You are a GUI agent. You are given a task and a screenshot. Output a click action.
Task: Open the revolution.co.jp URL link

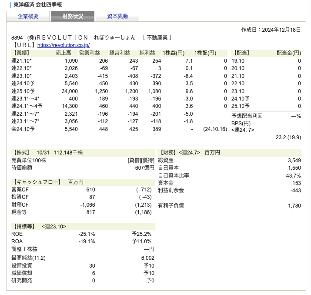coord(64,45)
